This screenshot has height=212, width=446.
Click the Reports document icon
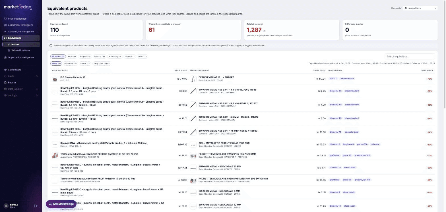[x=5, y=83]
